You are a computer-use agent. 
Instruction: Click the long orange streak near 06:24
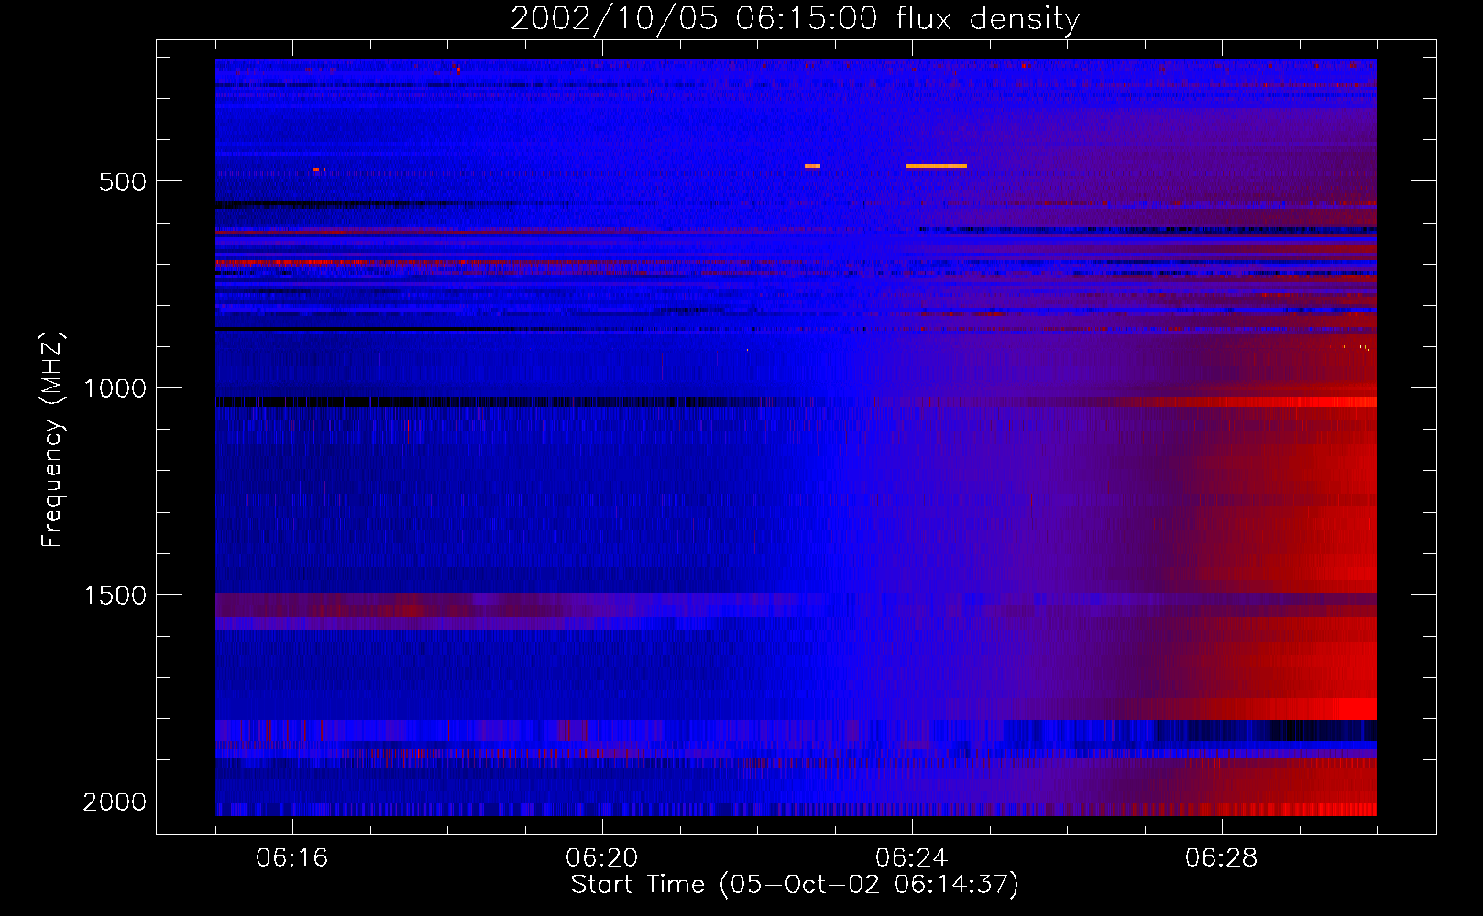pos(936,166)
